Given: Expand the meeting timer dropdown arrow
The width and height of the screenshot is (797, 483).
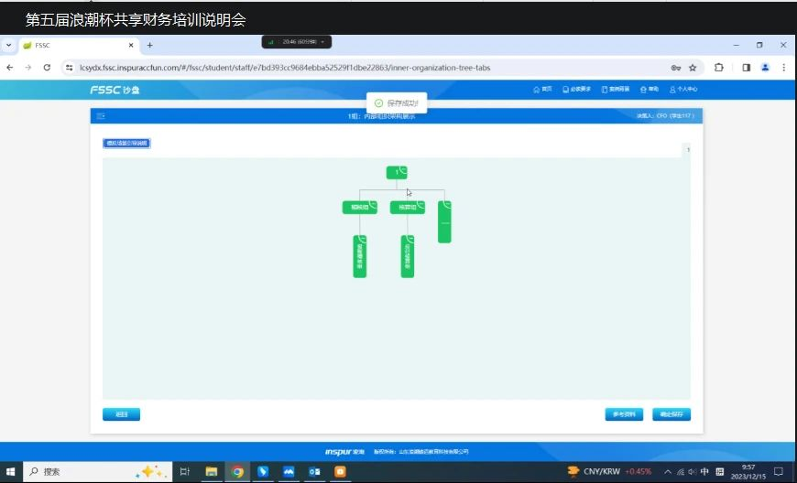Looking at the screenshot, I should 323,42.
